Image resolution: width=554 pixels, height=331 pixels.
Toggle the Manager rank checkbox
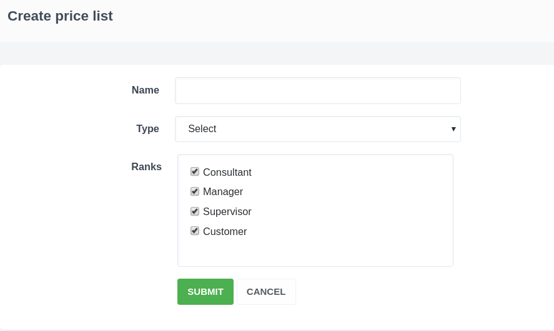tap(195, 191)
